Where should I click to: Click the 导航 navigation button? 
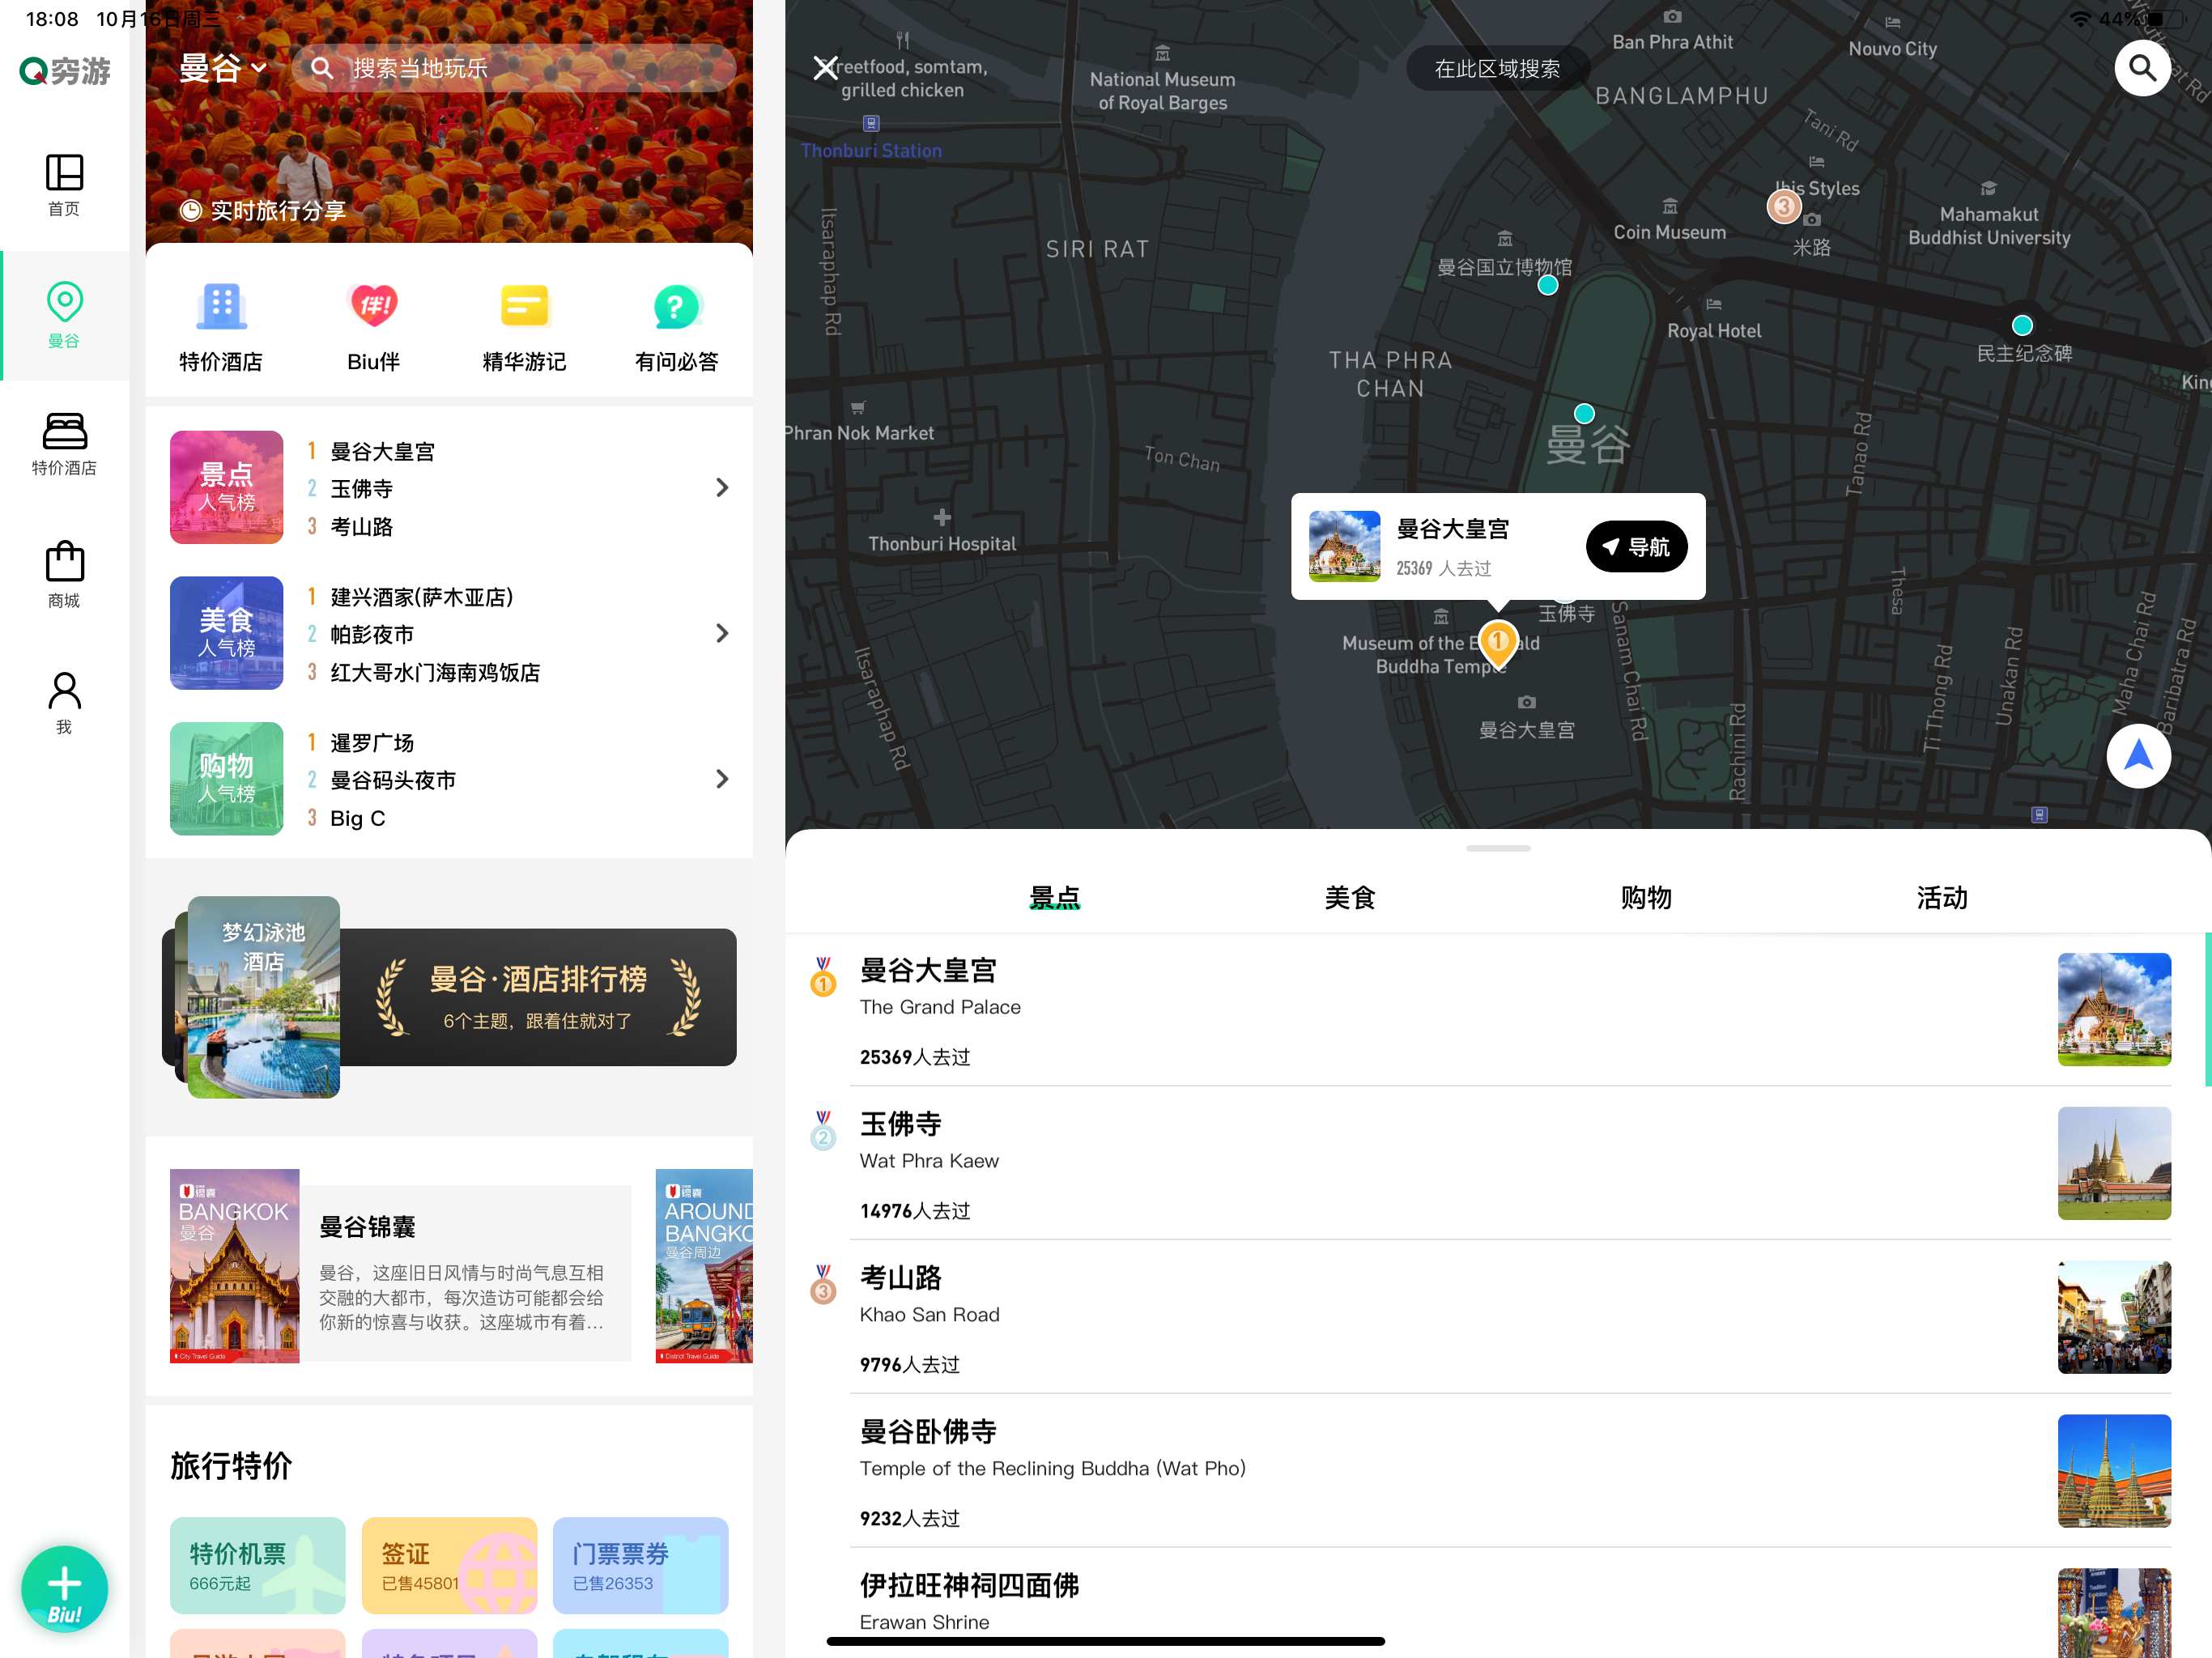(x=1636, y=546)
